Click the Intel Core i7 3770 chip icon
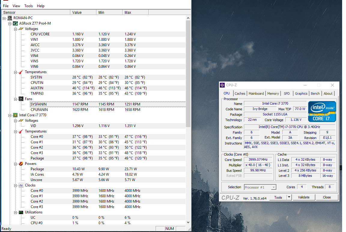The image size is (346, 232). coord(15,115)
